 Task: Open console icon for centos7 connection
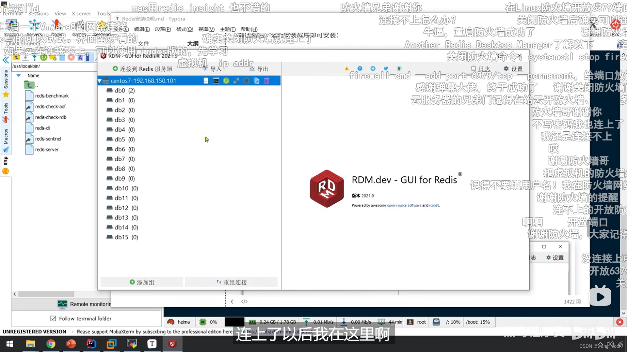(x=216, y=81)
